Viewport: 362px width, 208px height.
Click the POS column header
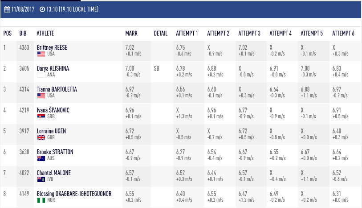point(8,33)
